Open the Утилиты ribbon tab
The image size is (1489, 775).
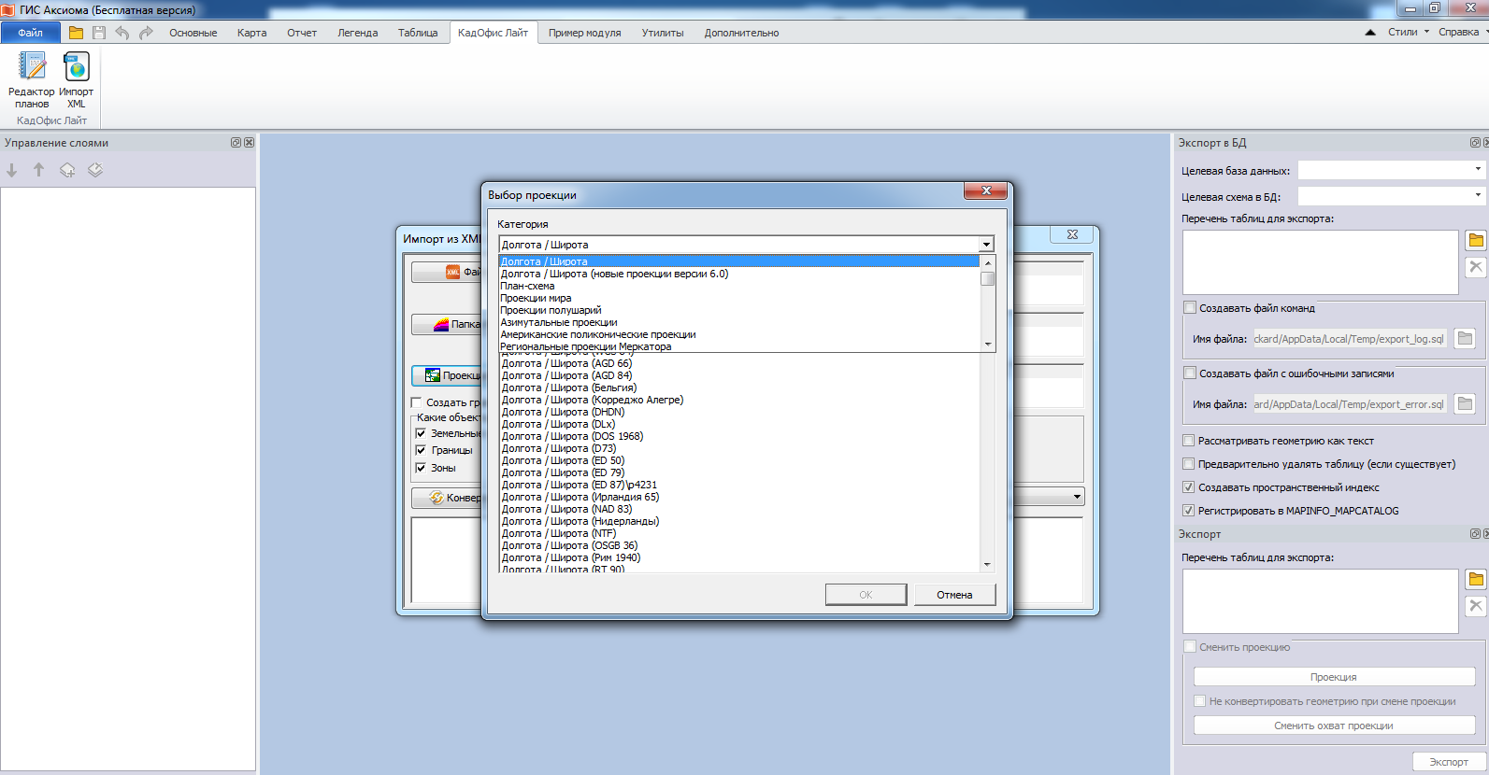coord(662,33)
